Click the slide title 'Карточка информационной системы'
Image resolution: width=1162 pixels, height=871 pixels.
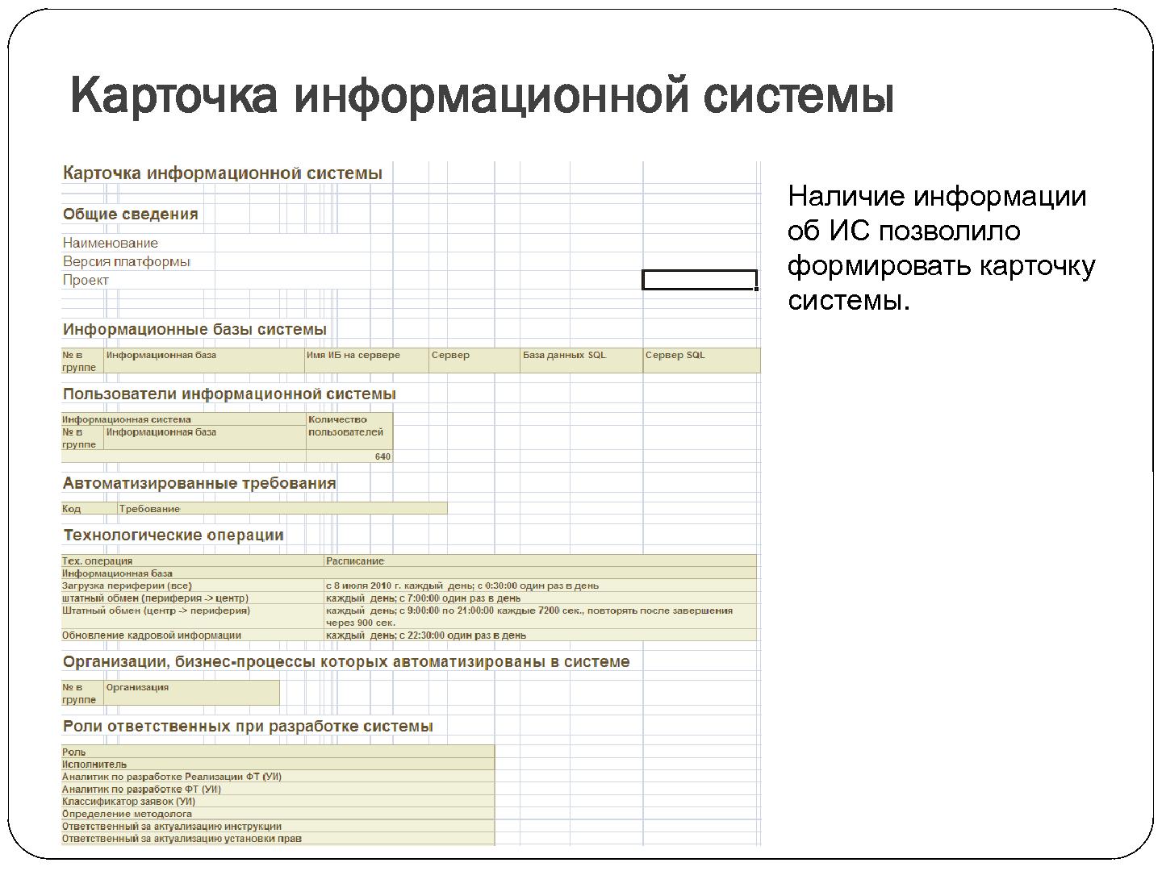click(483, 96)
